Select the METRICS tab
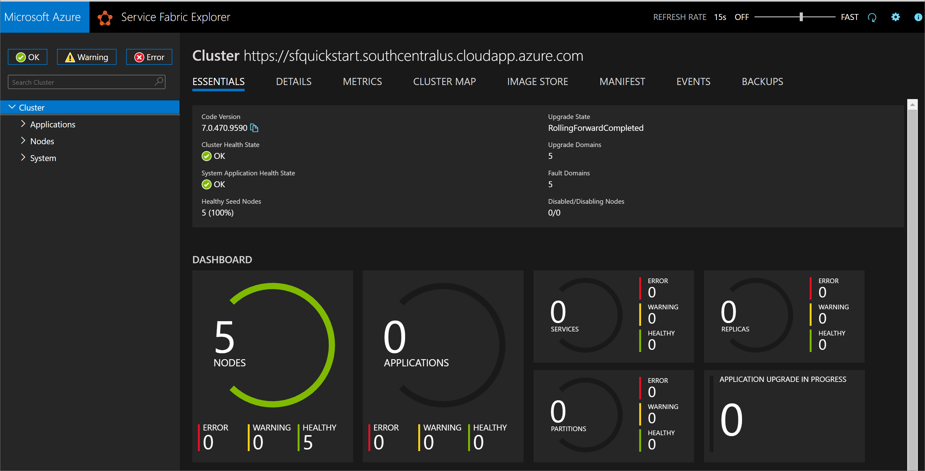This screenshot has width=925, height=471. coord(361,81)
